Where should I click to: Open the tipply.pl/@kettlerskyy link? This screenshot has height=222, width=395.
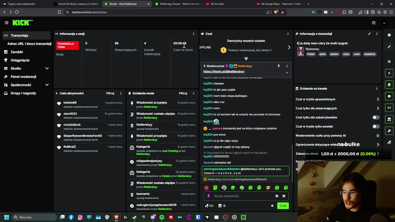[x=224, y=72]
